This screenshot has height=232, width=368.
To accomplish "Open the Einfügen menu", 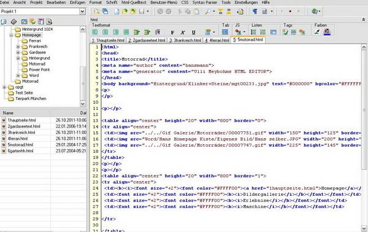I will coord(77,2).
